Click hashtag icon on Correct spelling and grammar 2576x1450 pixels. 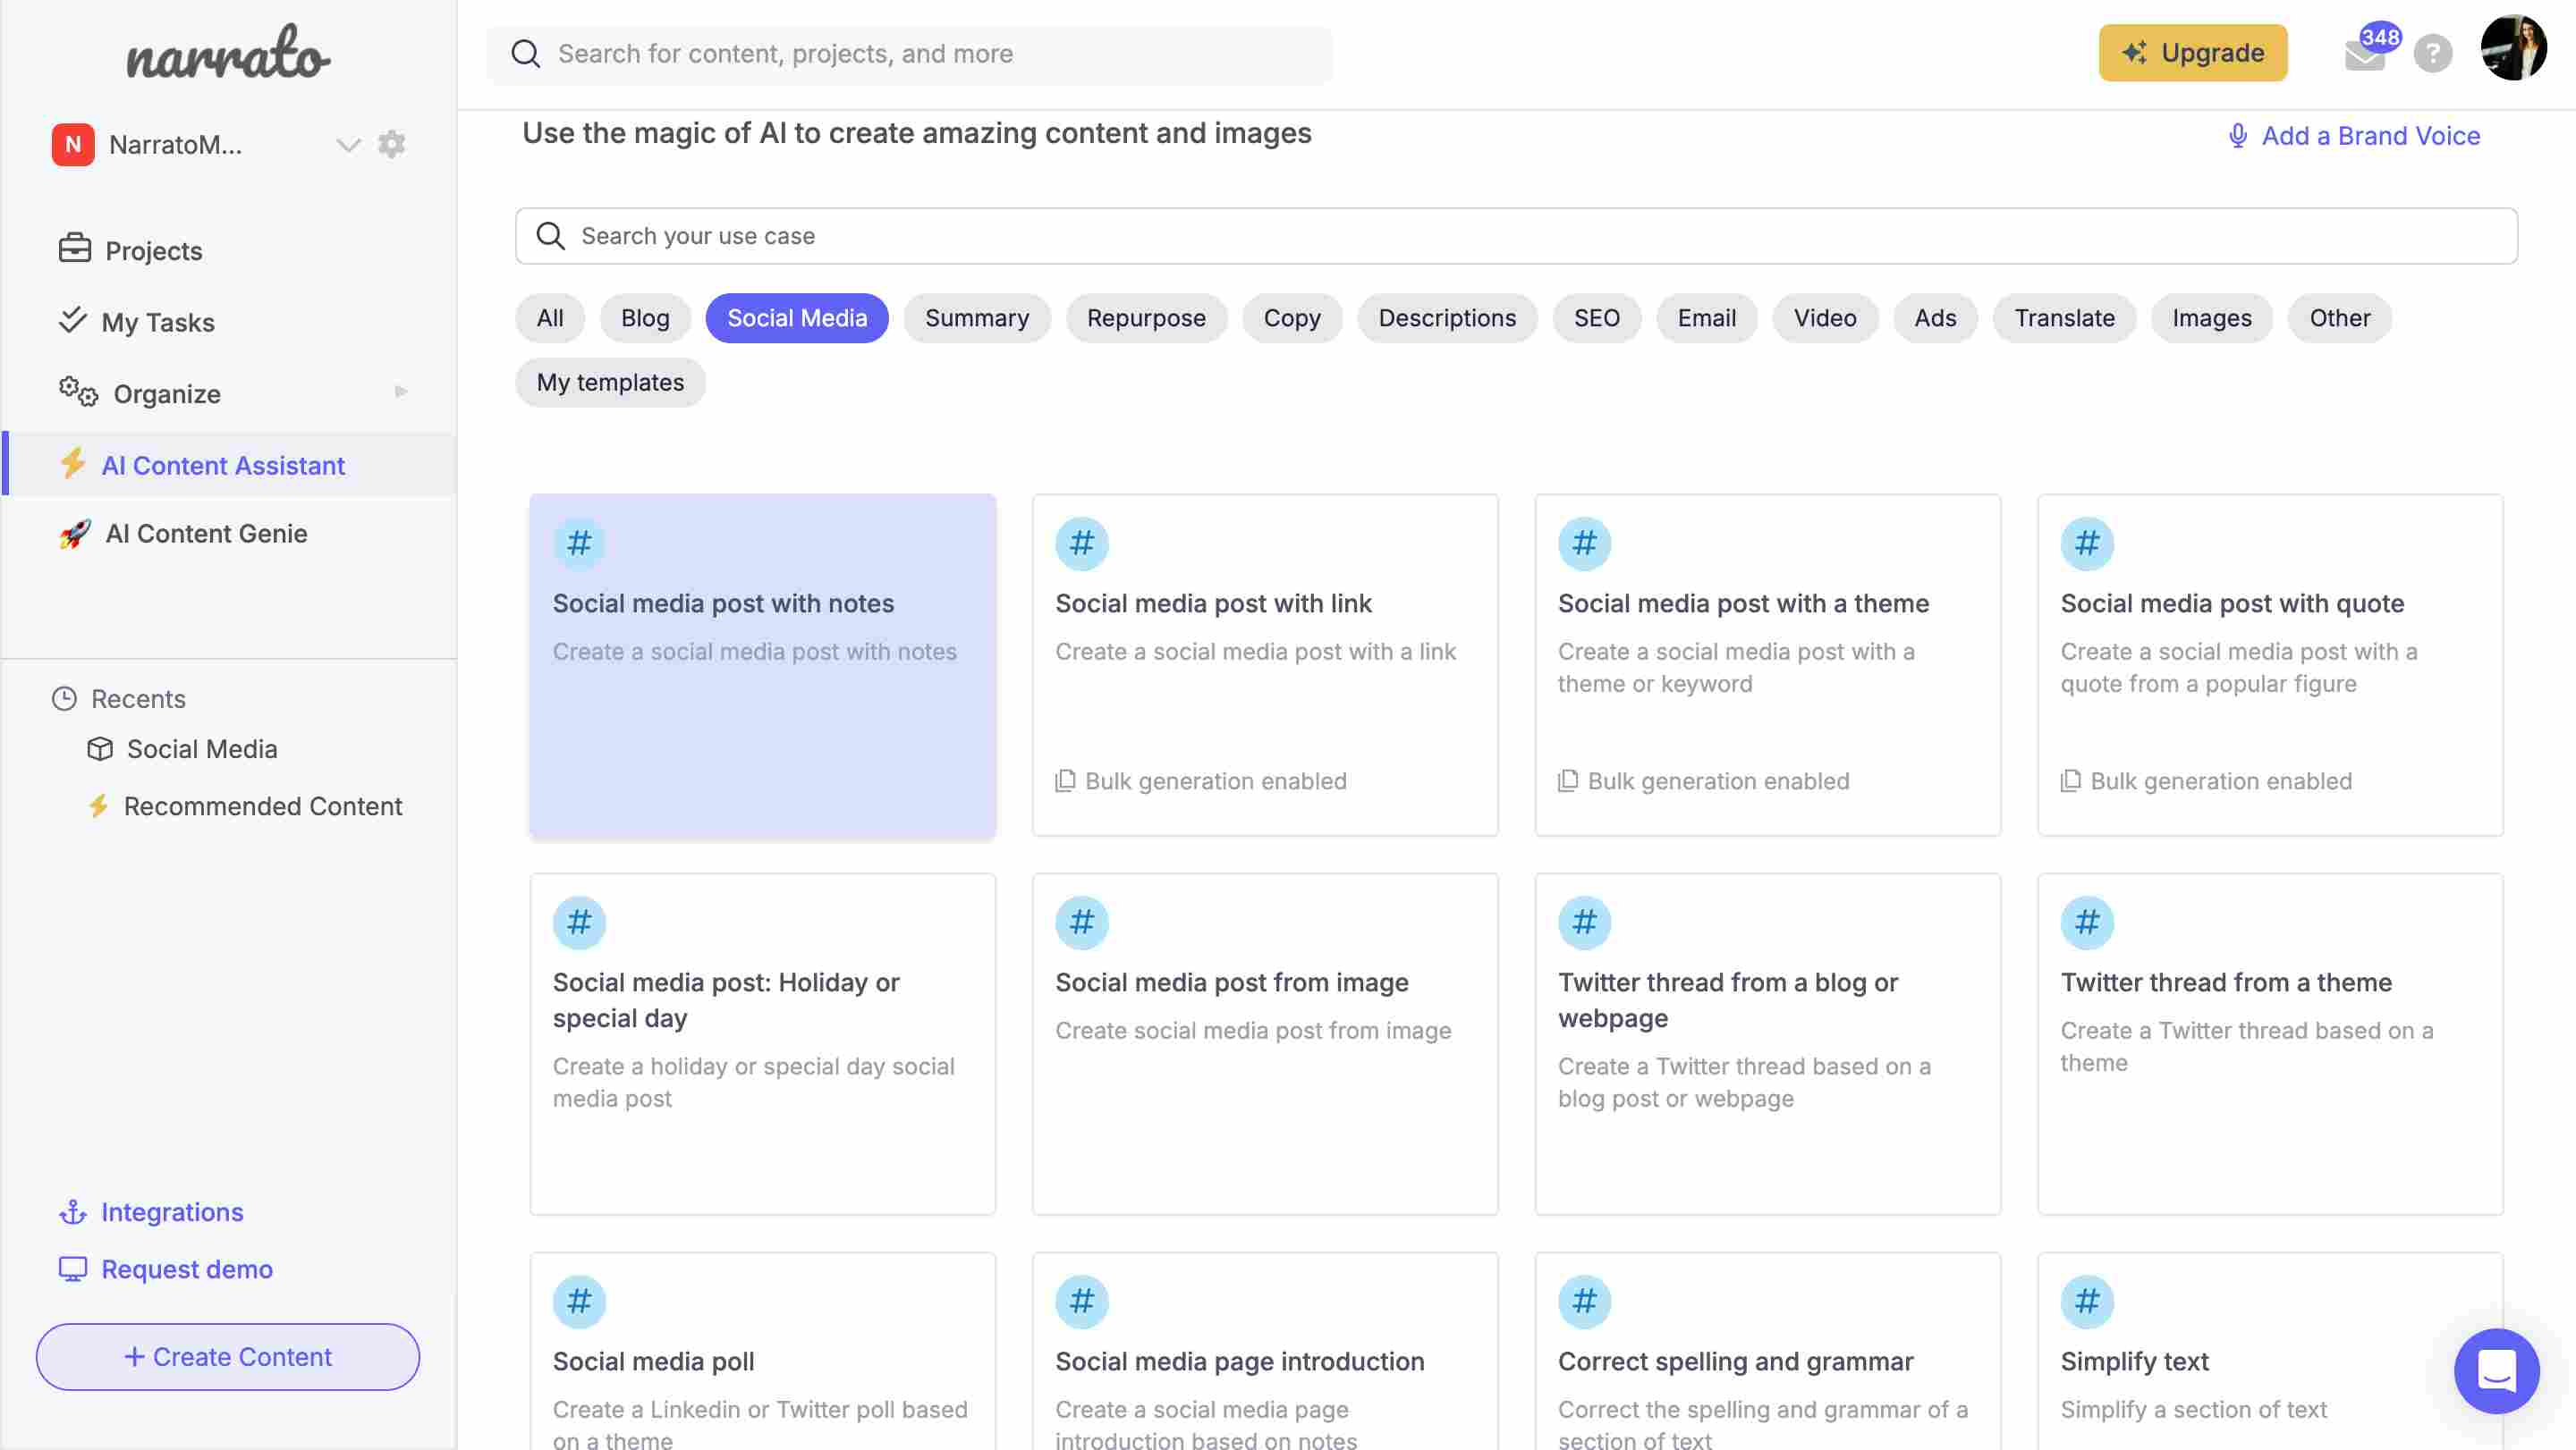click(x=1585, y=1301)
